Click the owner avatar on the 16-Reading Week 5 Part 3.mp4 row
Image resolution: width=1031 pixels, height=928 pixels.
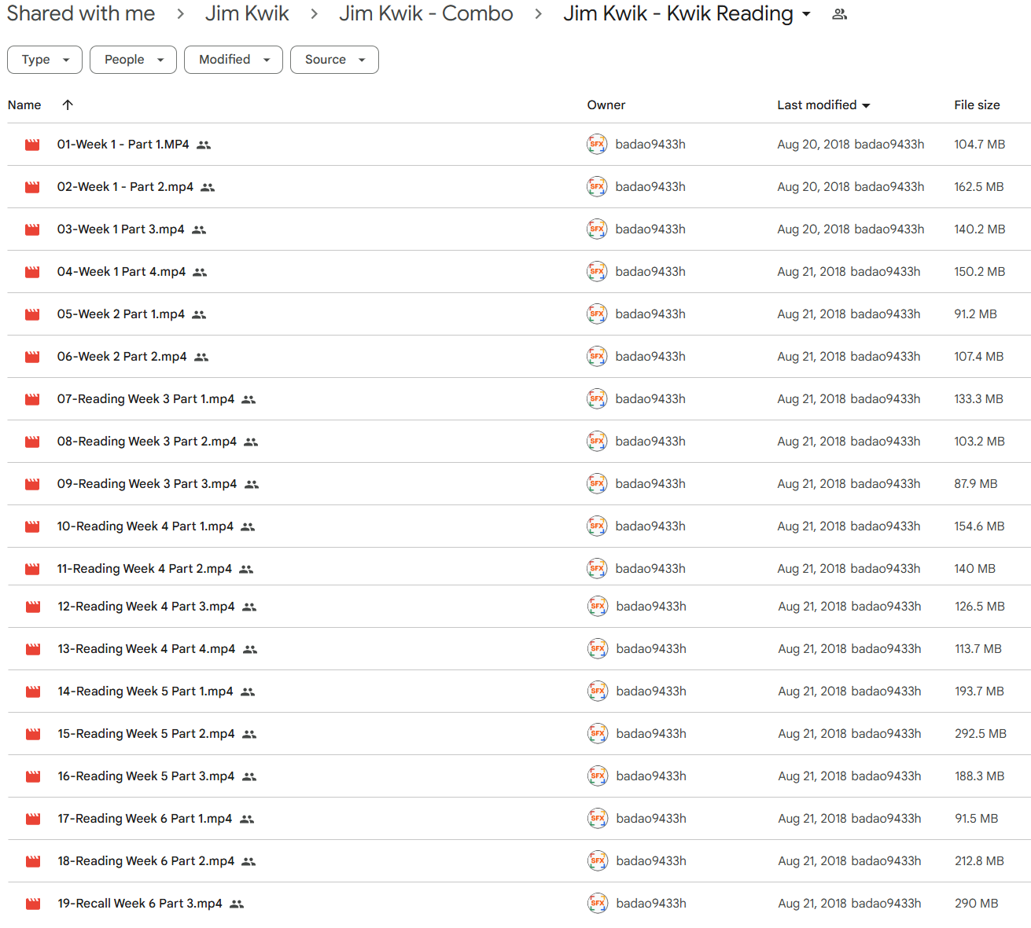598,776
